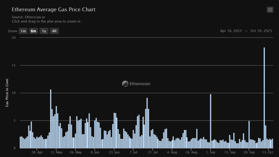The image size is (279, 157).
Task: Click the tallest bar near 18 Gwei
Action: click(x=264, y=98)
